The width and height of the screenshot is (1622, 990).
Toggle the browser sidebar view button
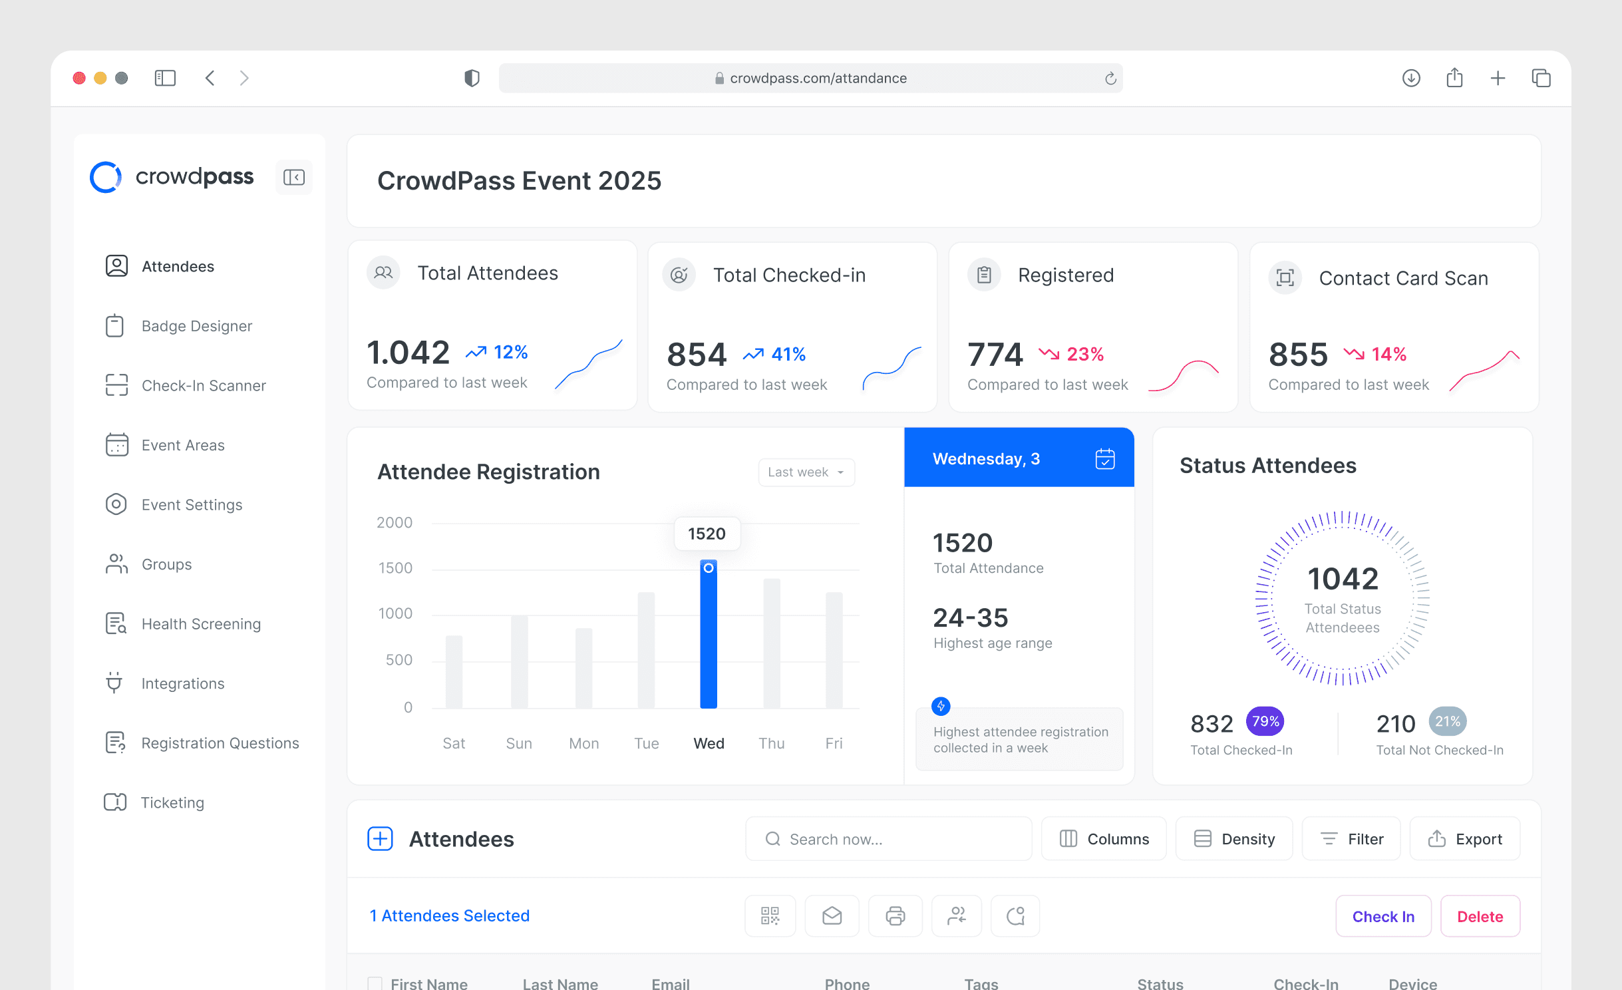click(x=164, y=78)
